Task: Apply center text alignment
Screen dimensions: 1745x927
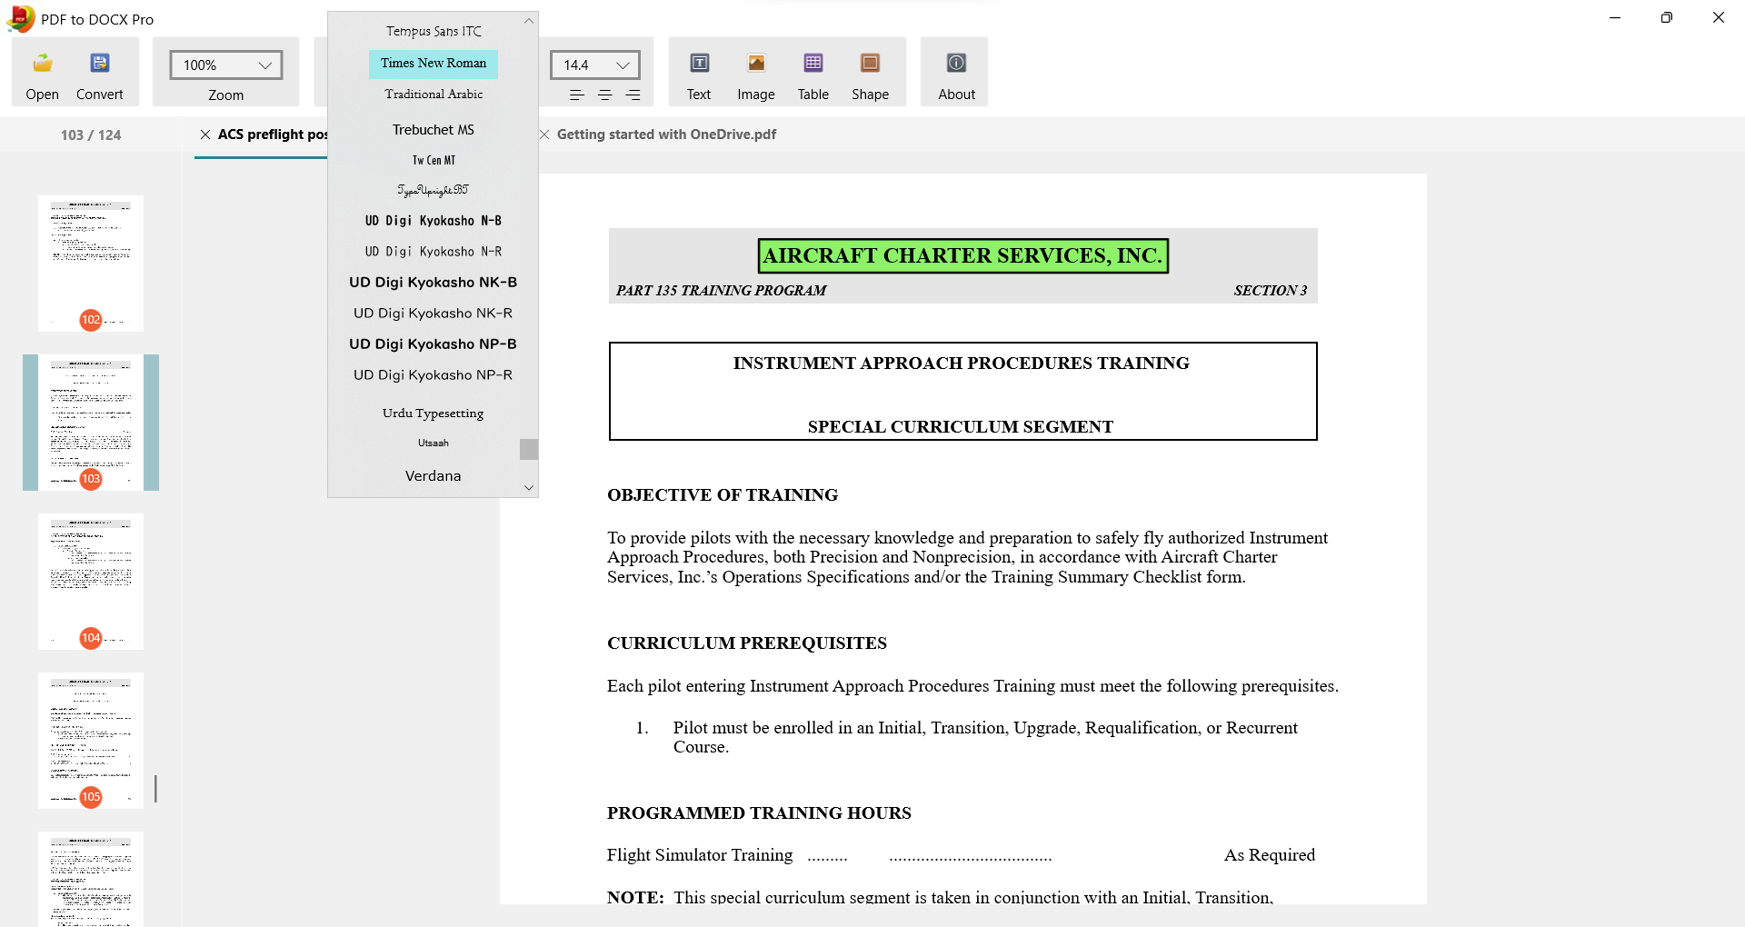Action: tap(604, 94)
